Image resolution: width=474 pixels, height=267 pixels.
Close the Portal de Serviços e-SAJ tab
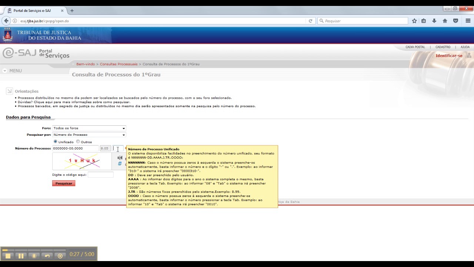62,11
